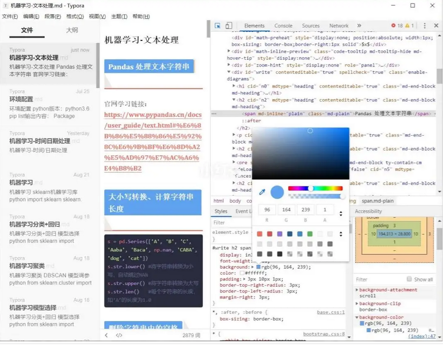The width and height of the screenshot is (443, 345).
Task: Click the red error count icon
Action: click(x=393, y=26)
